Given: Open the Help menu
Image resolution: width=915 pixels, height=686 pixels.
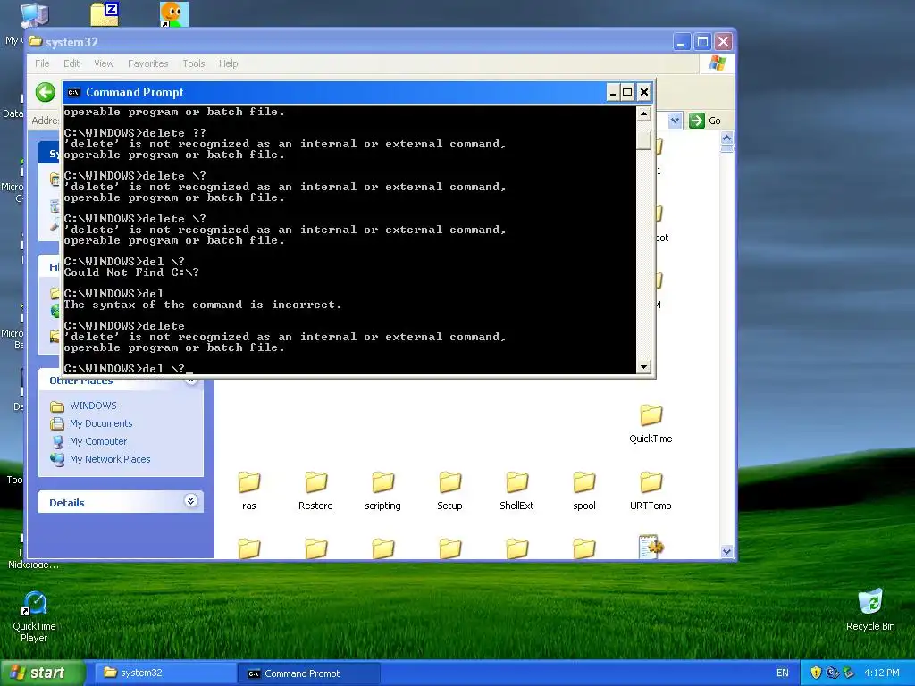Looking at the screenshot, I should [x=228, y=63].
